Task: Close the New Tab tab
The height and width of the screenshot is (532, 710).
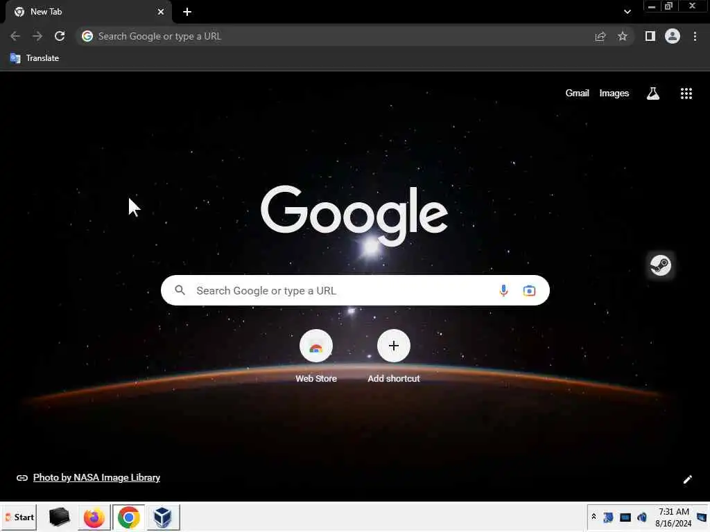Action: click(161, 12)
